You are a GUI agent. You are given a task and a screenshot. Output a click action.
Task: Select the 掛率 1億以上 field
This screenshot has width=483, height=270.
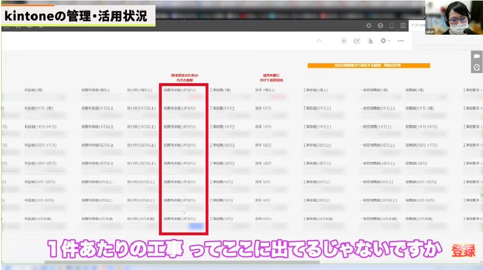(265, 89)
